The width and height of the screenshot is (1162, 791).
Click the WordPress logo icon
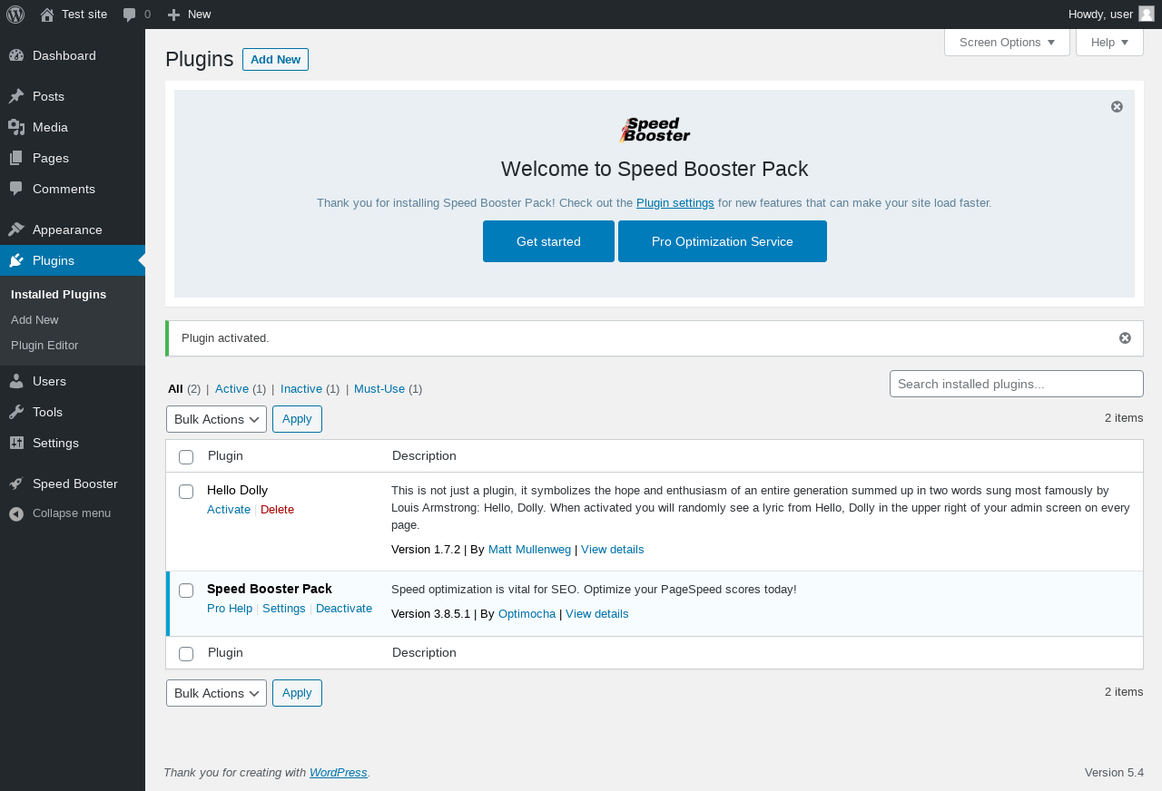(x=15, y=15)
